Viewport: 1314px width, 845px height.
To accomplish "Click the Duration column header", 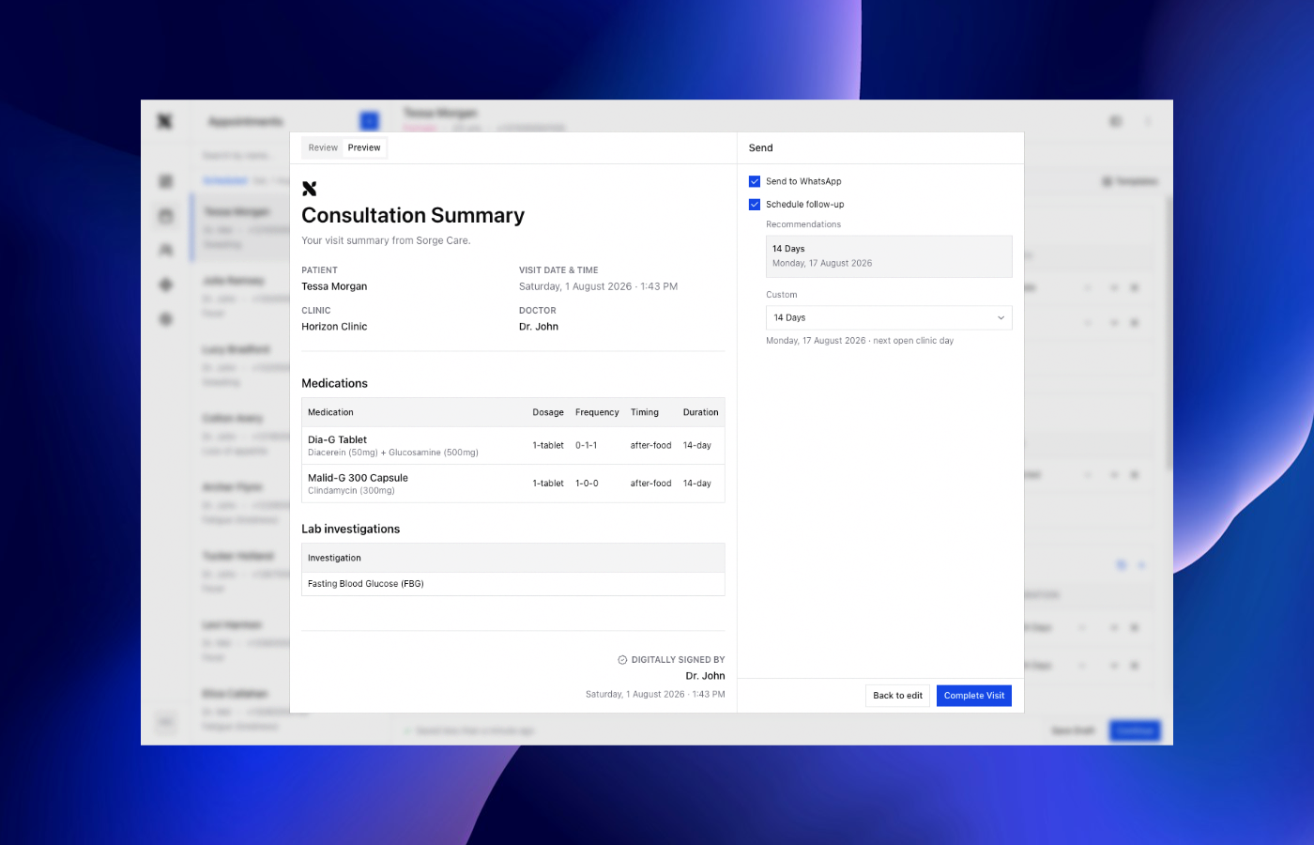I will (701, 412).
